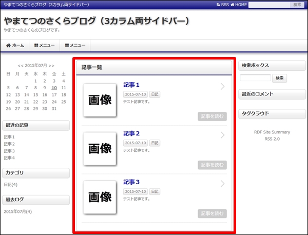Click the RSS feed icon in top bar

[x=218, y=5]
